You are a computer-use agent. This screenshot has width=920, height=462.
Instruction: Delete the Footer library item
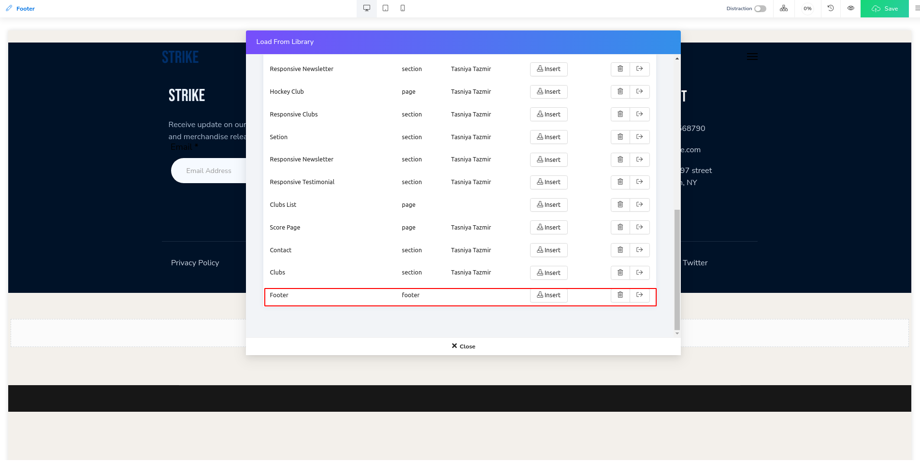620,295
